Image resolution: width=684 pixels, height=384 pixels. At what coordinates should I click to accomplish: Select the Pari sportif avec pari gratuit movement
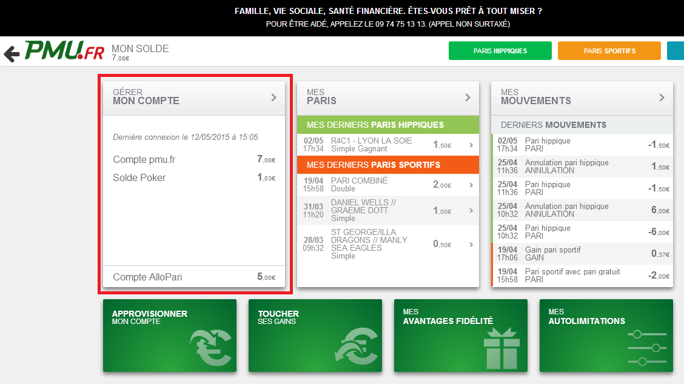click(x=583, y=276)
